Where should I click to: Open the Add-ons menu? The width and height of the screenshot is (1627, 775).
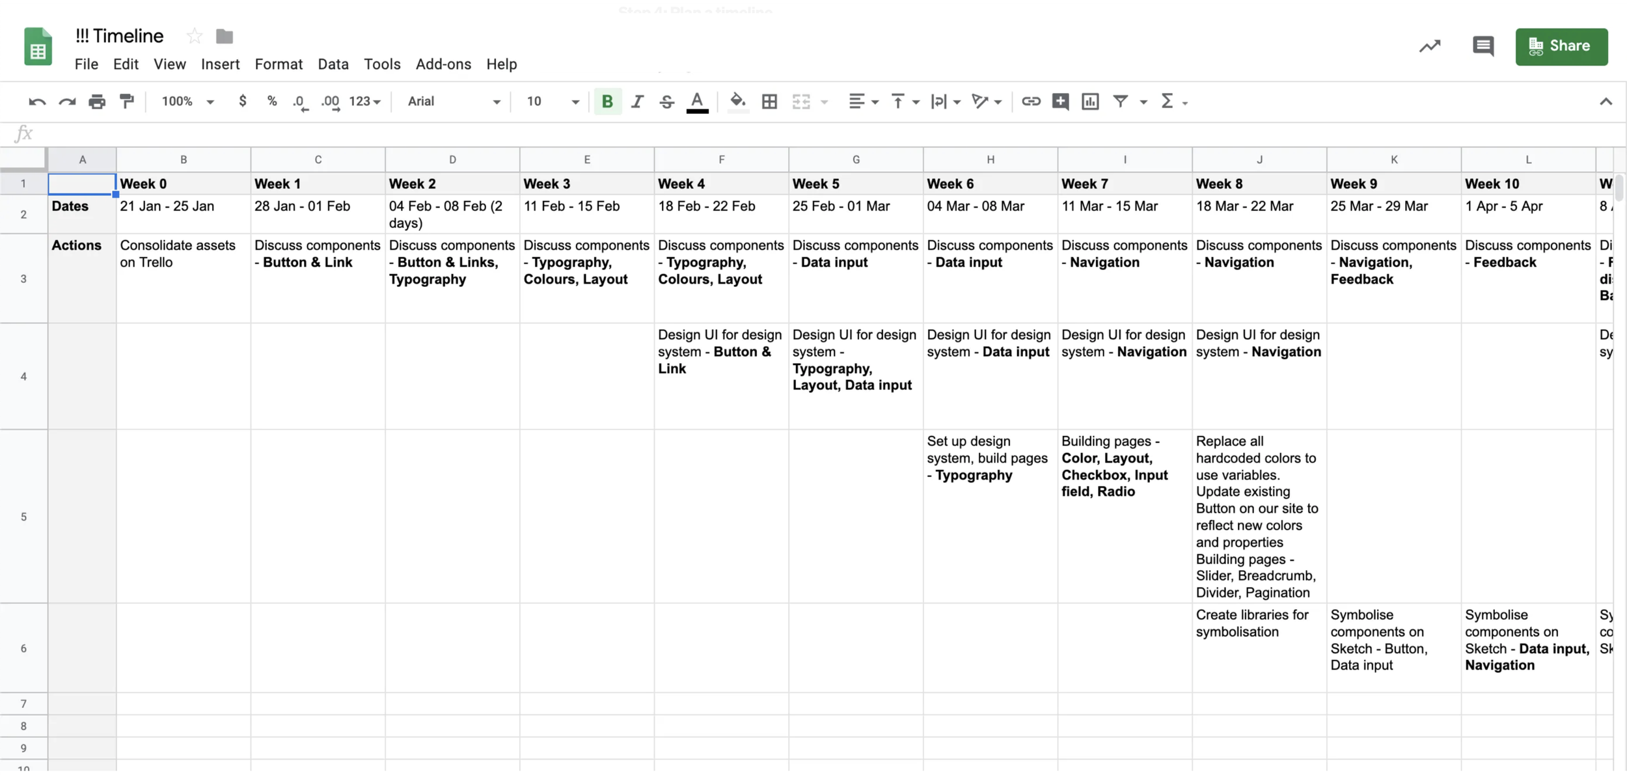pos(443,64)
